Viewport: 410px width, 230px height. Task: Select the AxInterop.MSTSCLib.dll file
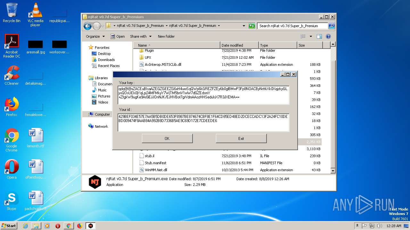pos(231,65)
